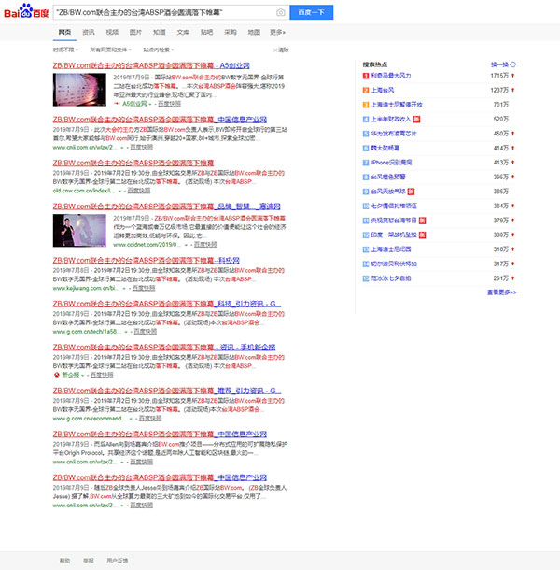Click the 1715万 search count

pyautogui.click(x=499, y=76)
